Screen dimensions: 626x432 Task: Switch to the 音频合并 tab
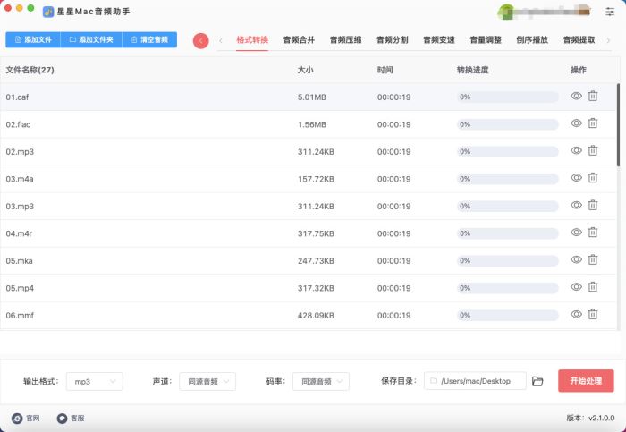tap(299, 40)
